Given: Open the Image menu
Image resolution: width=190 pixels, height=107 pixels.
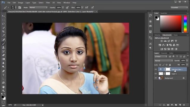Looking at the screenshot, I should point(20,3).
